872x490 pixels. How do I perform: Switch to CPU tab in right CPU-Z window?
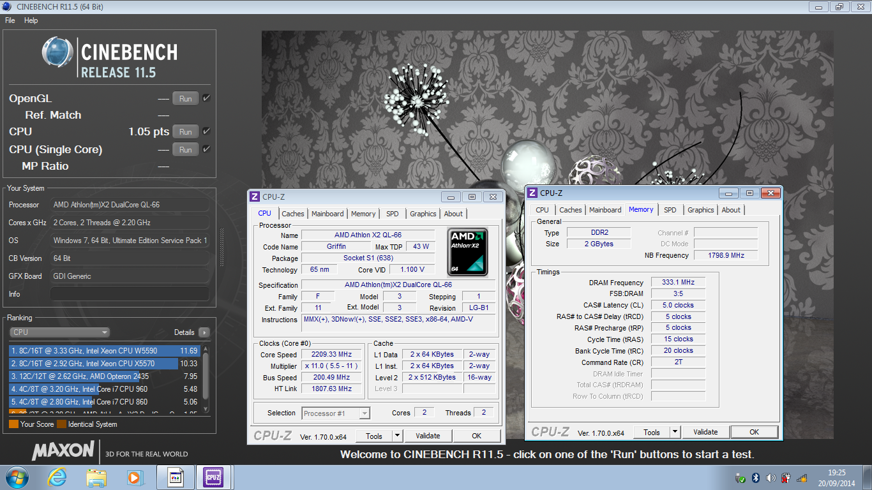pos(542,210)
